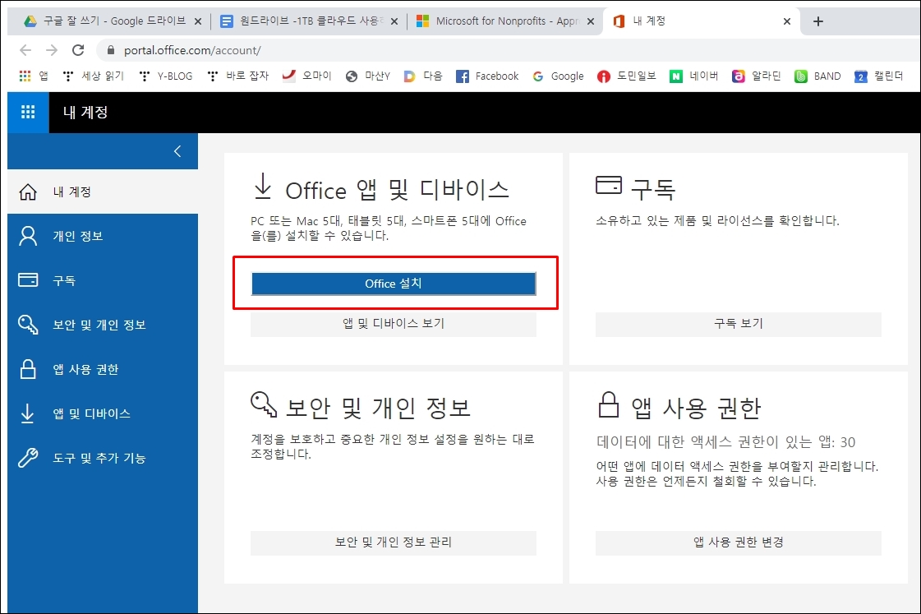
Task: Click 앱 사용 권한 변경 button
Action: pyautogui.click(x=739, y=542)
